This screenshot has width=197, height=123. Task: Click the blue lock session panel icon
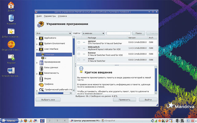[188, 121]
